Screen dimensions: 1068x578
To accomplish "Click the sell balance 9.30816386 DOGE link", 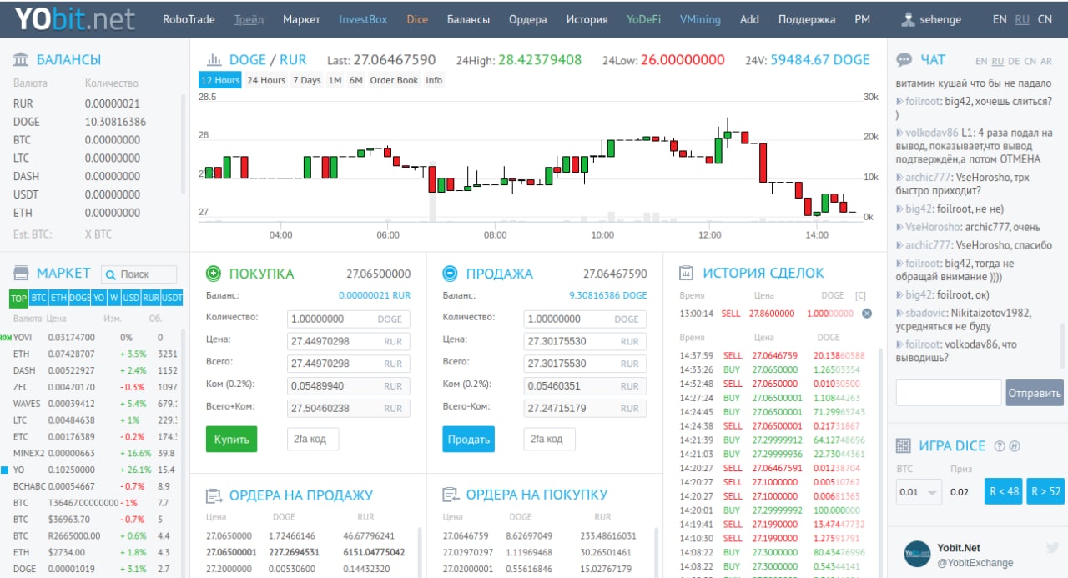I will point(608,295).
